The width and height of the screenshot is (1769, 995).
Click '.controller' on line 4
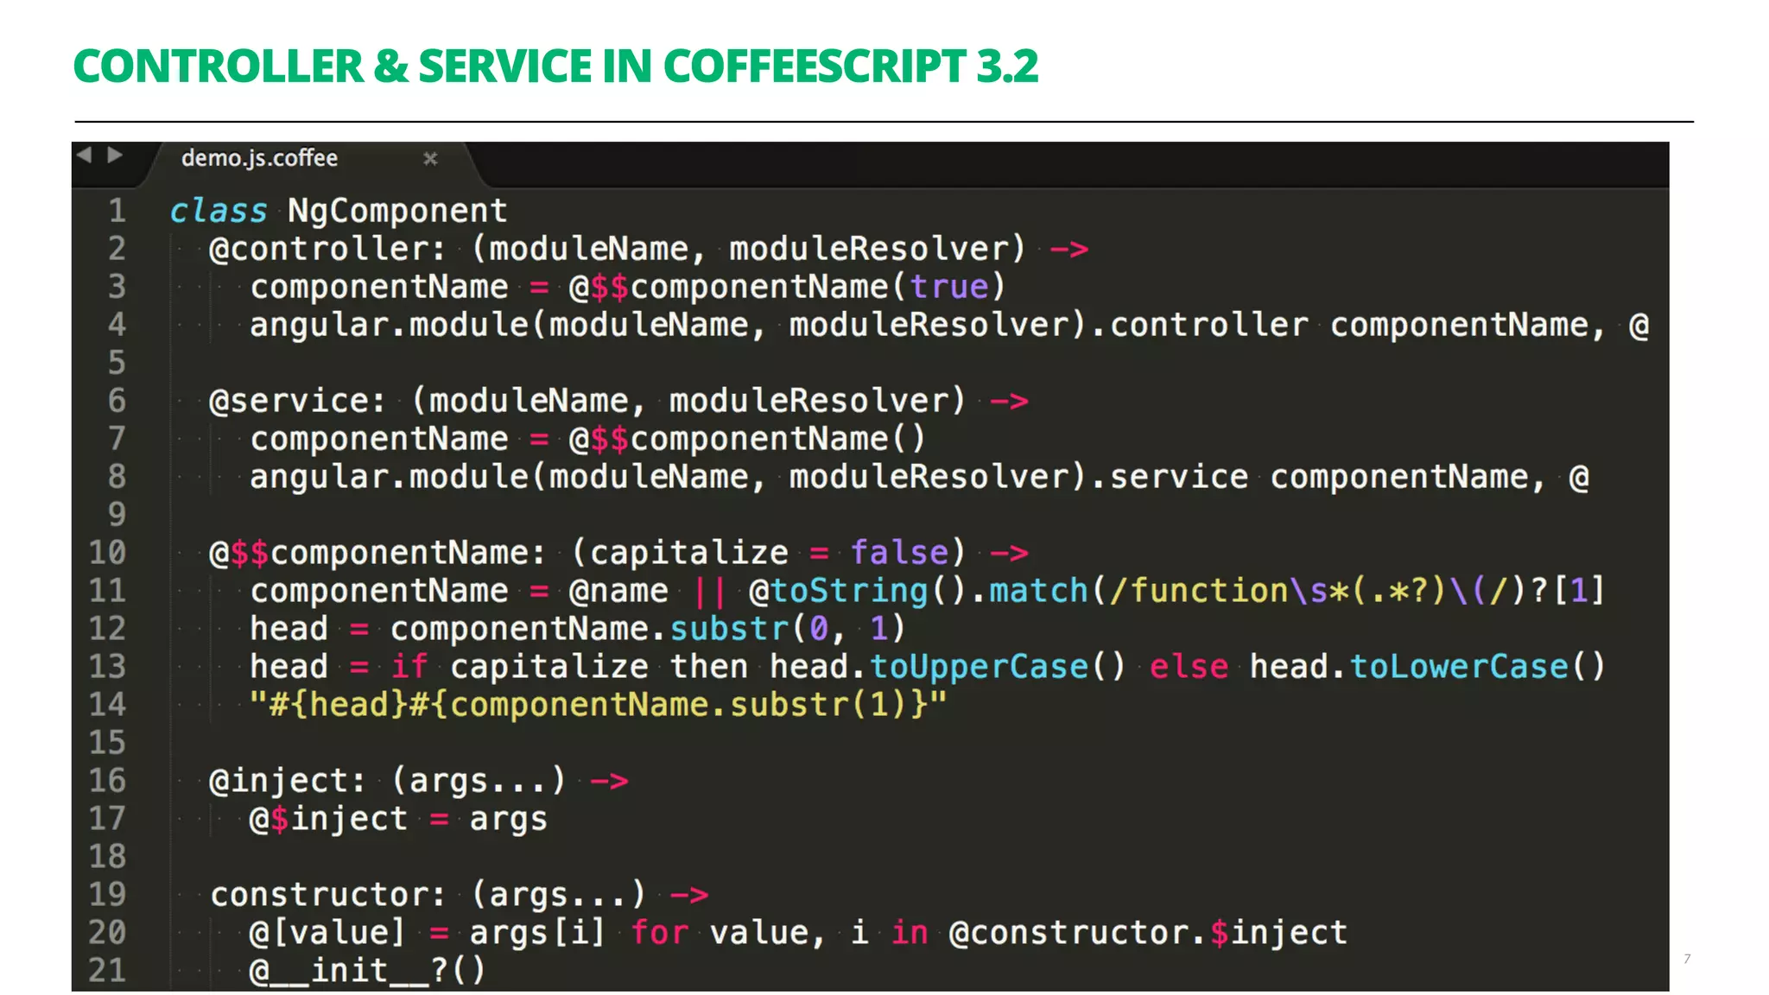click(1199, 325)
